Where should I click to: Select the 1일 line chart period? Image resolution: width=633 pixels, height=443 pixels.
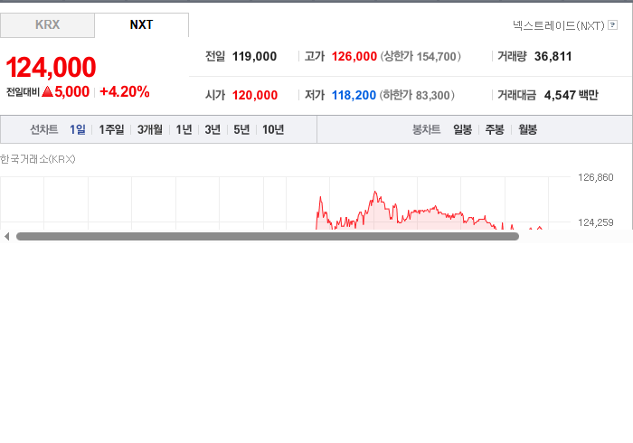tap(78, 129)
